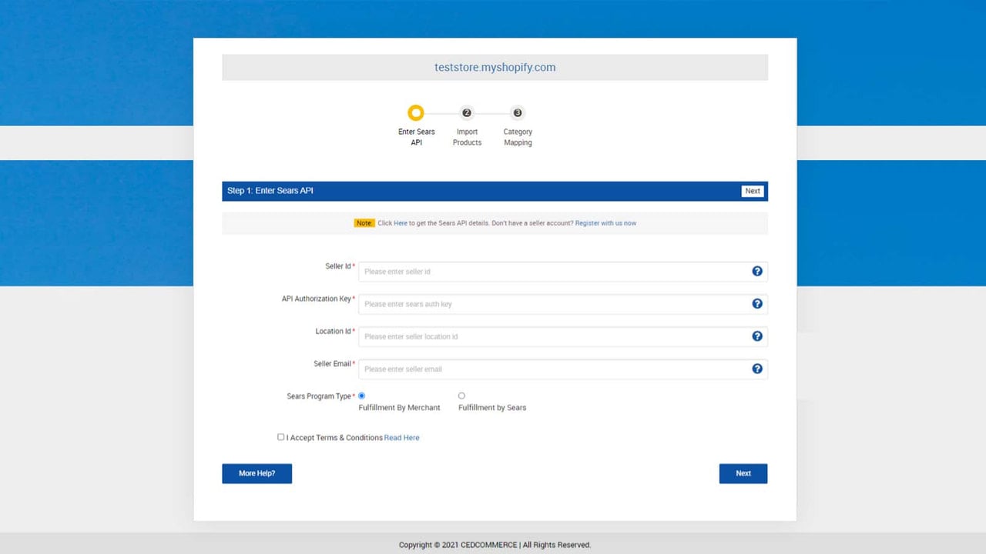Click the yellow Note: badge
The width and height of the screenshot is (986, 554).
(364, 223)
